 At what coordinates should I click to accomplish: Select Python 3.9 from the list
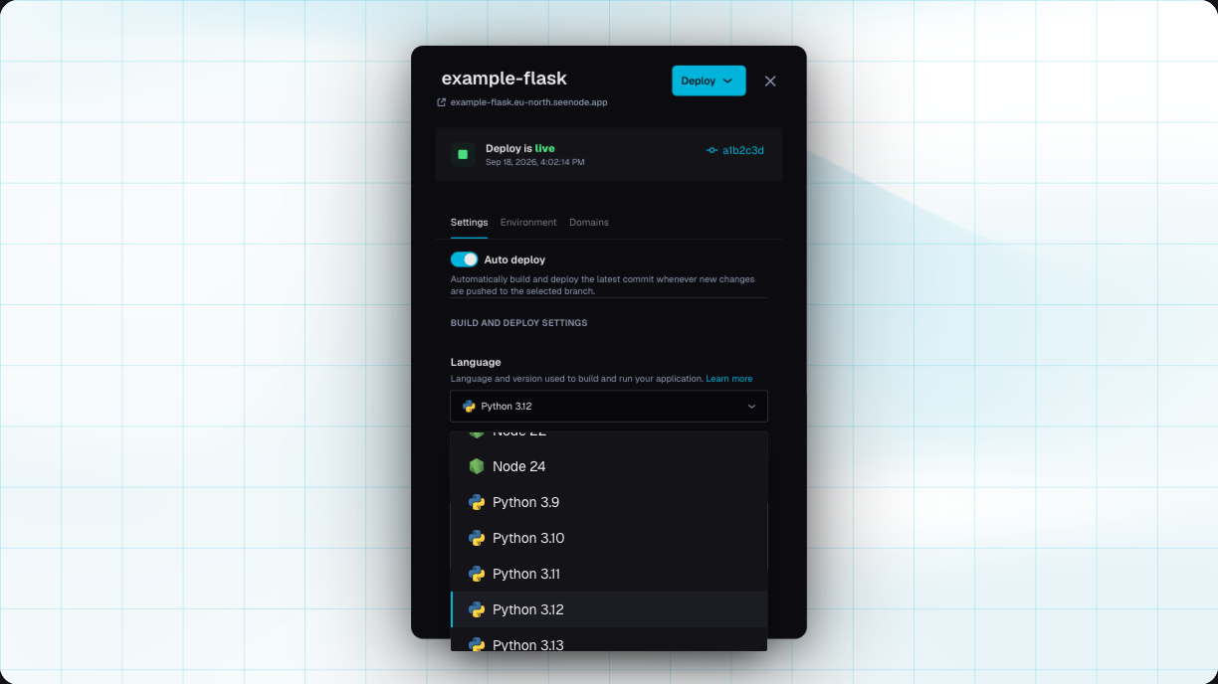point(609,502)
